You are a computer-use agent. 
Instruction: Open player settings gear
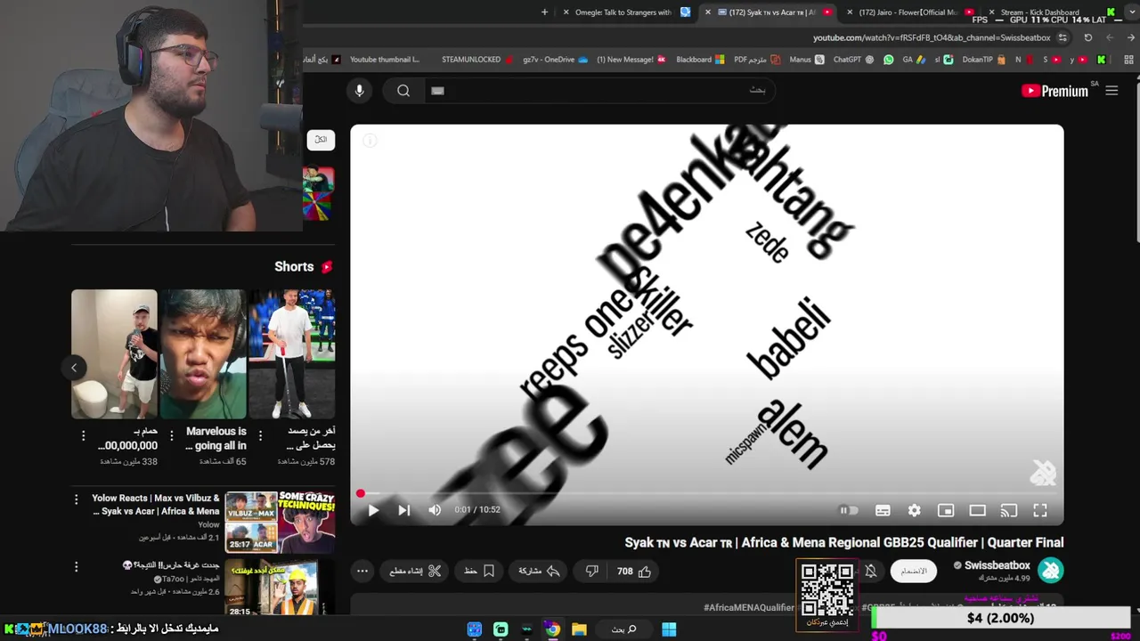tap(914, 510)
